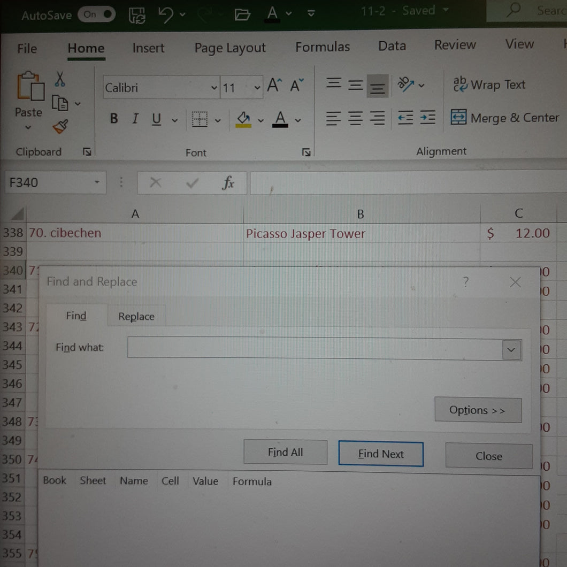Switch to the Replace tab
This screenshot has height=567, width=567.
tap(136, 317)
